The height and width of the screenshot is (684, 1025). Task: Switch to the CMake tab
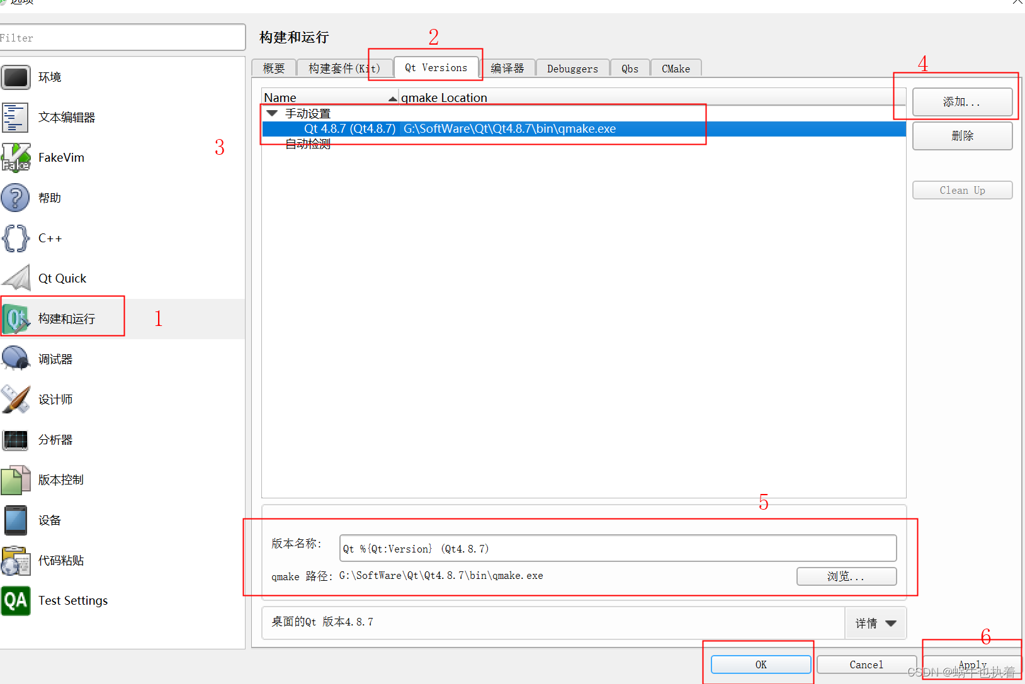(676, 68)
